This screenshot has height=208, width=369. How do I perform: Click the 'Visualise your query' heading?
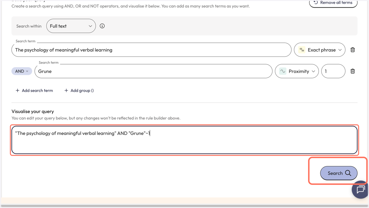click(x=33, y=112)
